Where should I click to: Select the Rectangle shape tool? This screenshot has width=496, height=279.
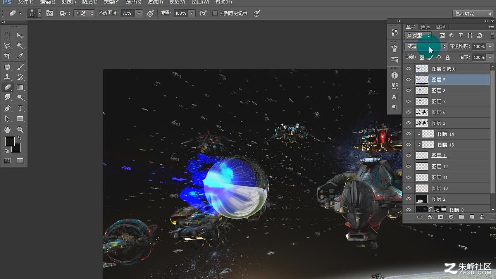(20, 119)
